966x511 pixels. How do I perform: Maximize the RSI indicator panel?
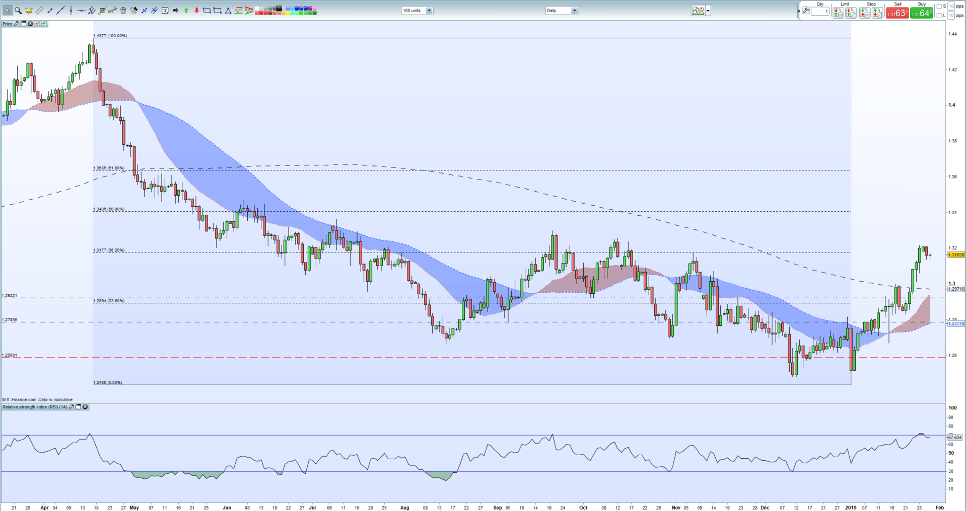(78, 407)
